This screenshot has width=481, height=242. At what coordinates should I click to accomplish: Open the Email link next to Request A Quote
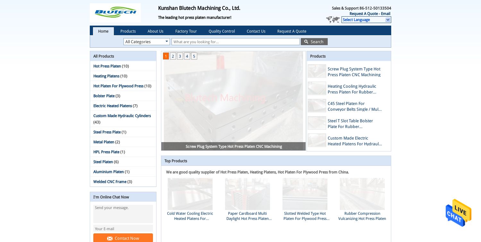coord(385,14)
